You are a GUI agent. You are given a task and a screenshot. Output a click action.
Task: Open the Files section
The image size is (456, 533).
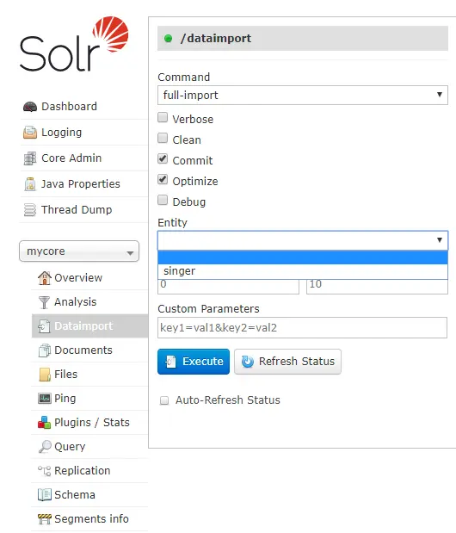coord(66,375)
